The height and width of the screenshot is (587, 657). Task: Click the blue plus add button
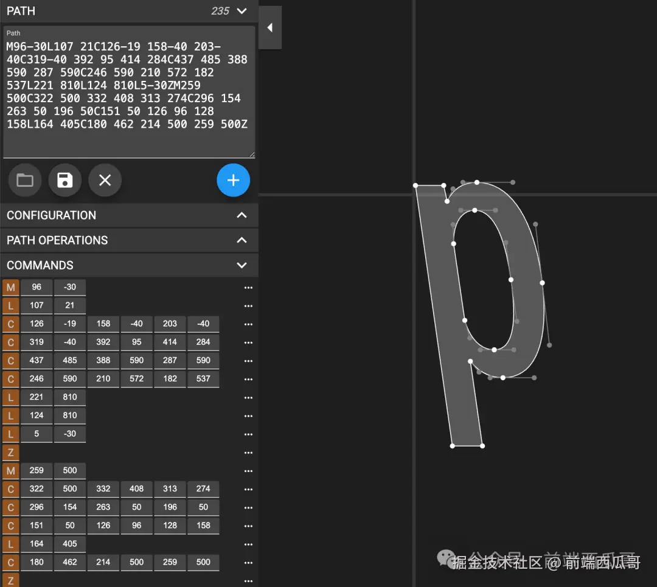pos(234,180)
